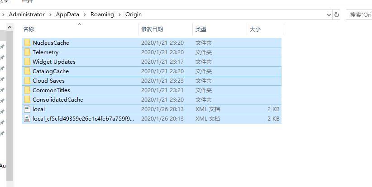
Task: Navigate to Roaming in breadcrumb path
Action: (x=102, y=14)
